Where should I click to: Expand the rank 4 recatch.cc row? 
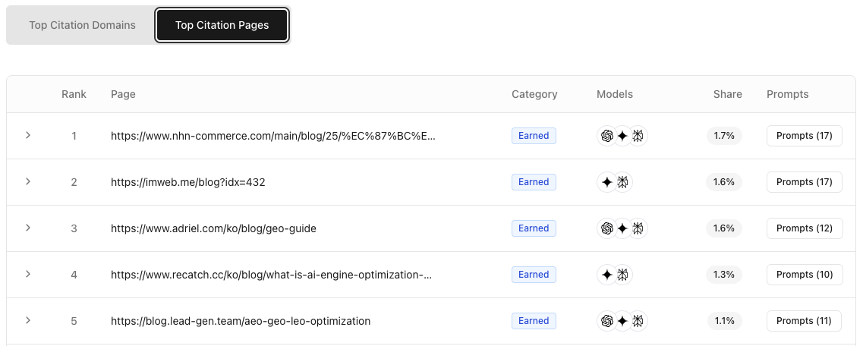coord(28,274)
